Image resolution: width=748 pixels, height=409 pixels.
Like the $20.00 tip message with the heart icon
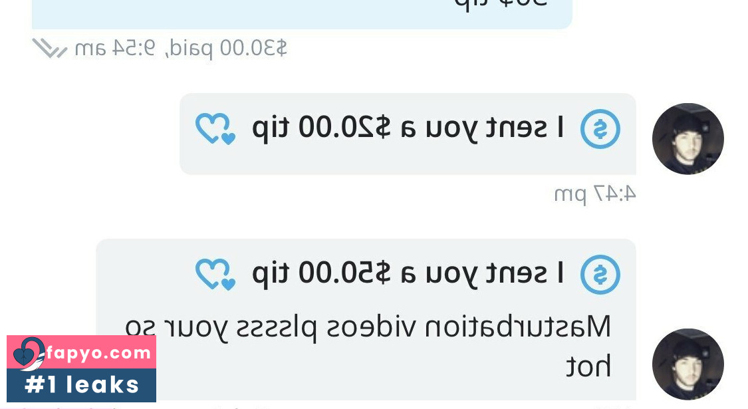(x=215, y=128)
